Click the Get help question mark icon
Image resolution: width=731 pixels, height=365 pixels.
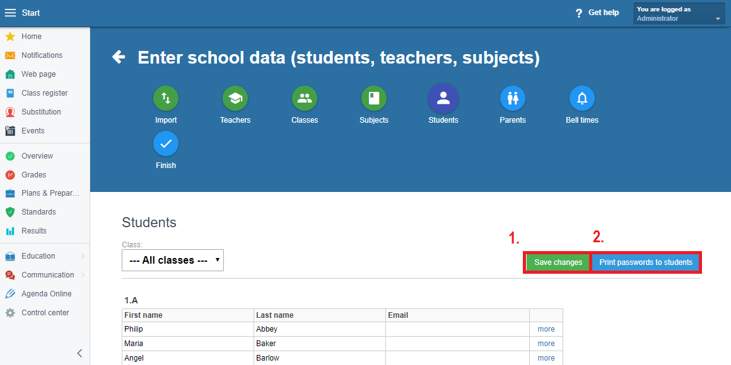579,13
